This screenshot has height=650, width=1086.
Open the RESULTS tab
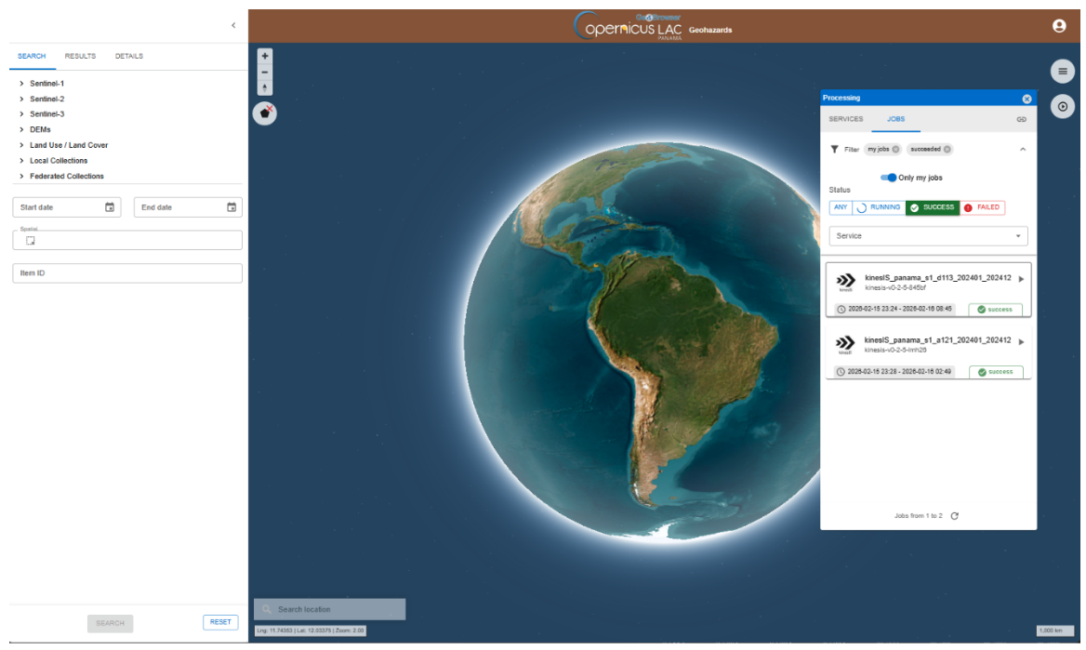80,56
